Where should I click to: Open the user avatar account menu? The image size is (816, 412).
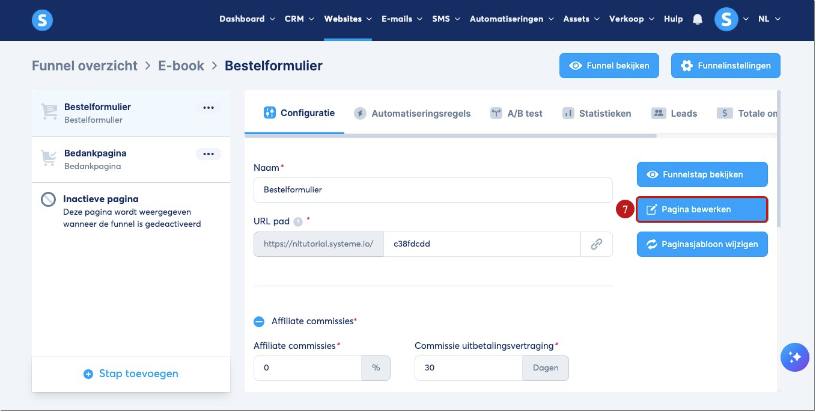pyautogui.click(x=726, y=19)
